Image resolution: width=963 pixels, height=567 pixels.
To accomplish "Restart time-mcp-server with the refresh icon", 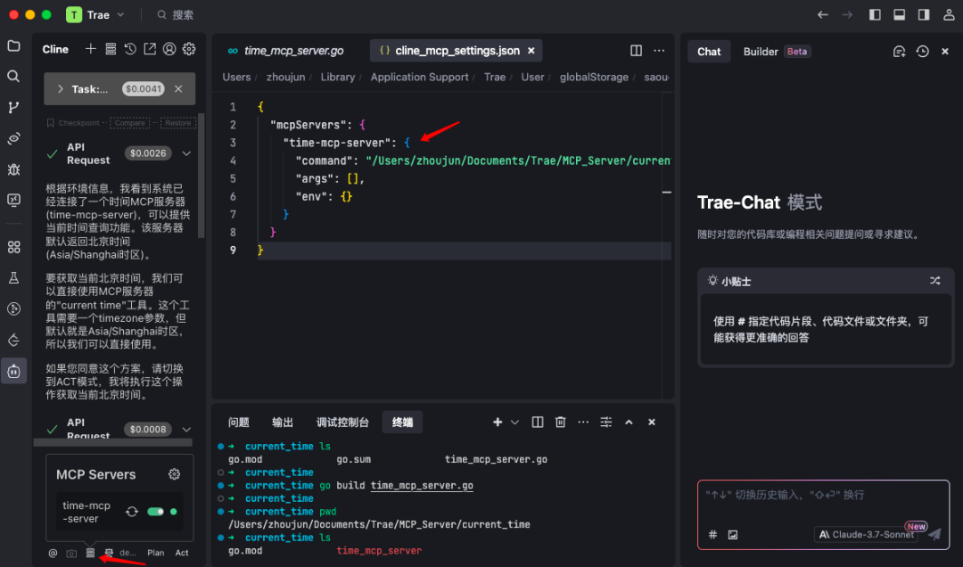I will pos(131,512).
